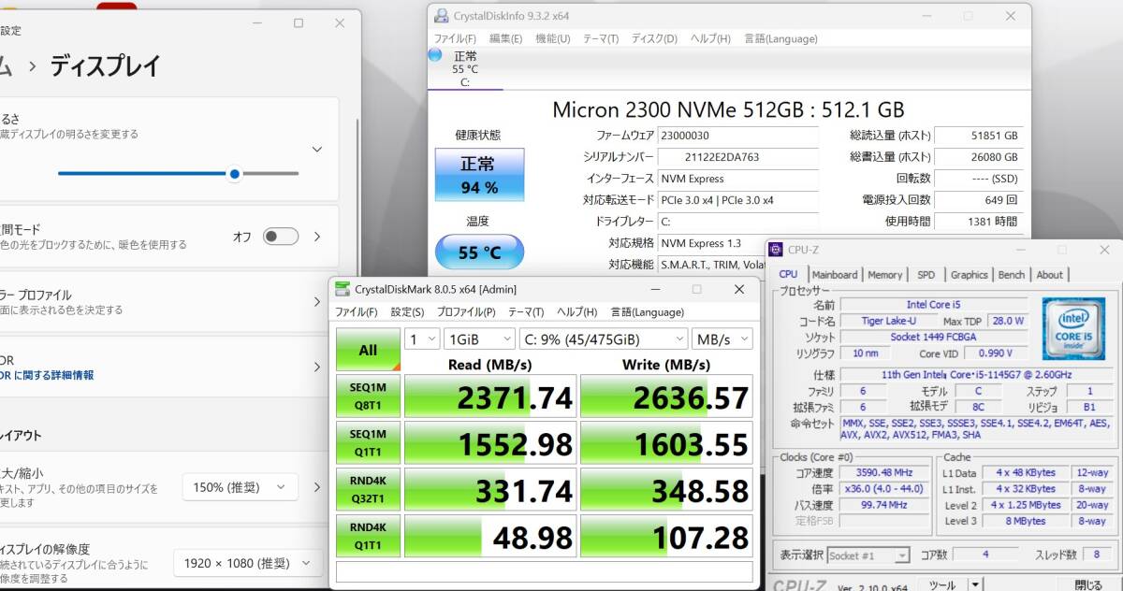Viewport: 1123px width, 591px height.
Task: Open 機能(U) menu in CrystalDiskInfo
Action: coord(552,38)
